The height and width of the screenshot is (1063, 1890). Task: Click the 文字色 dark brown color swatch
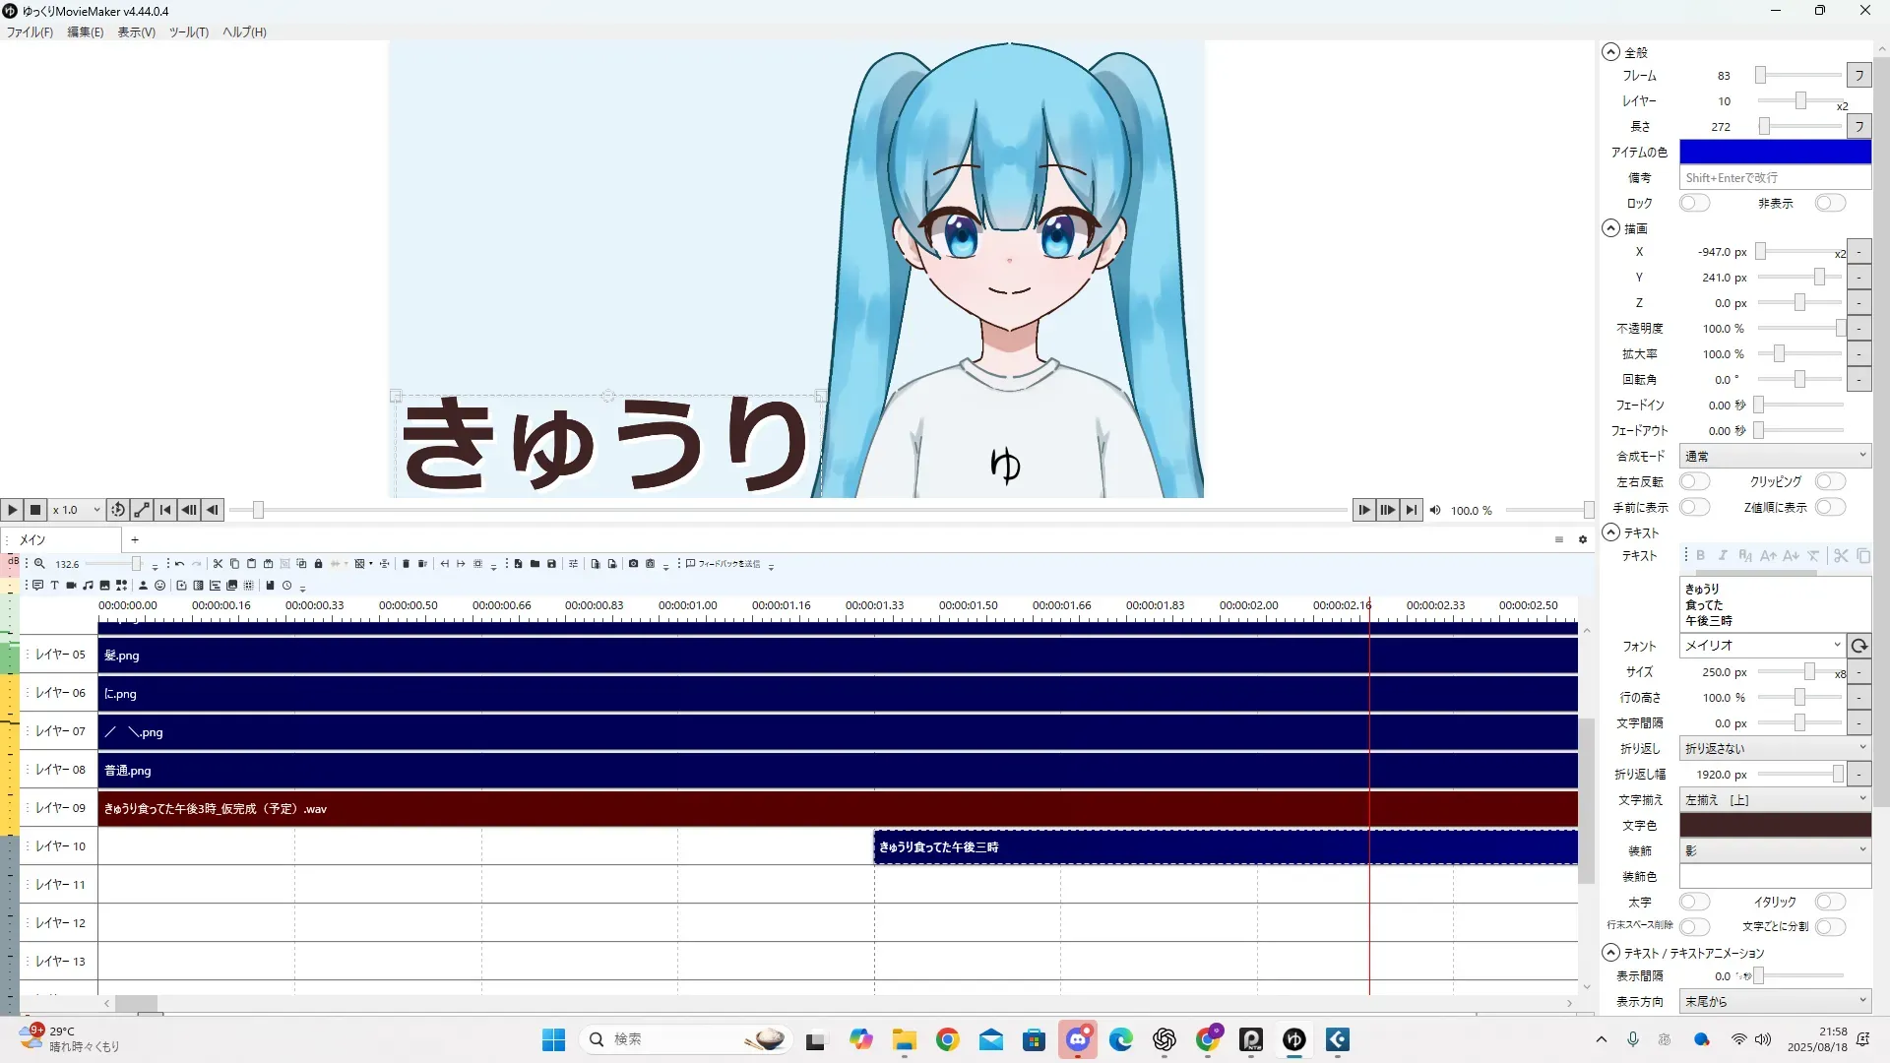(1774, 825)
